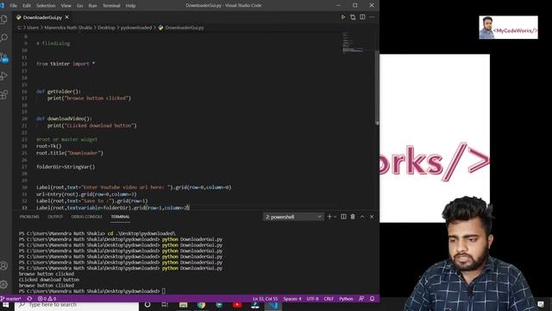552x311 pixels.
Task: Click Ln 33, Col 55 cursor position
Action: click(265, 299)
